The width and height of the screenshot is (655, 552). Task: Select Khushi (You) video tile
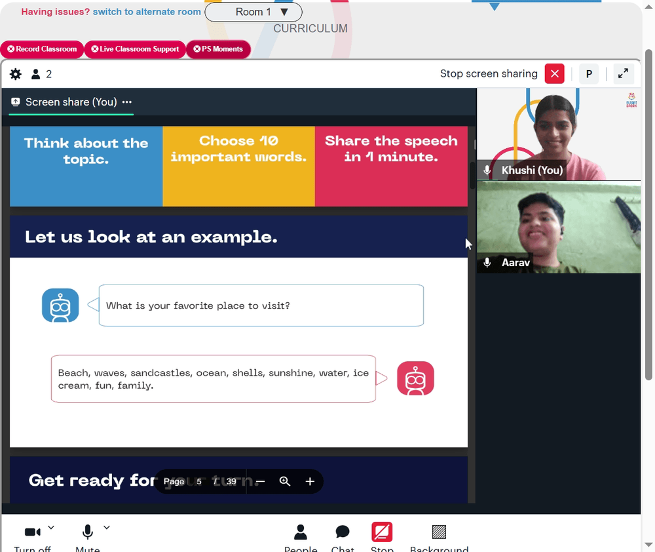pos(559,134)
